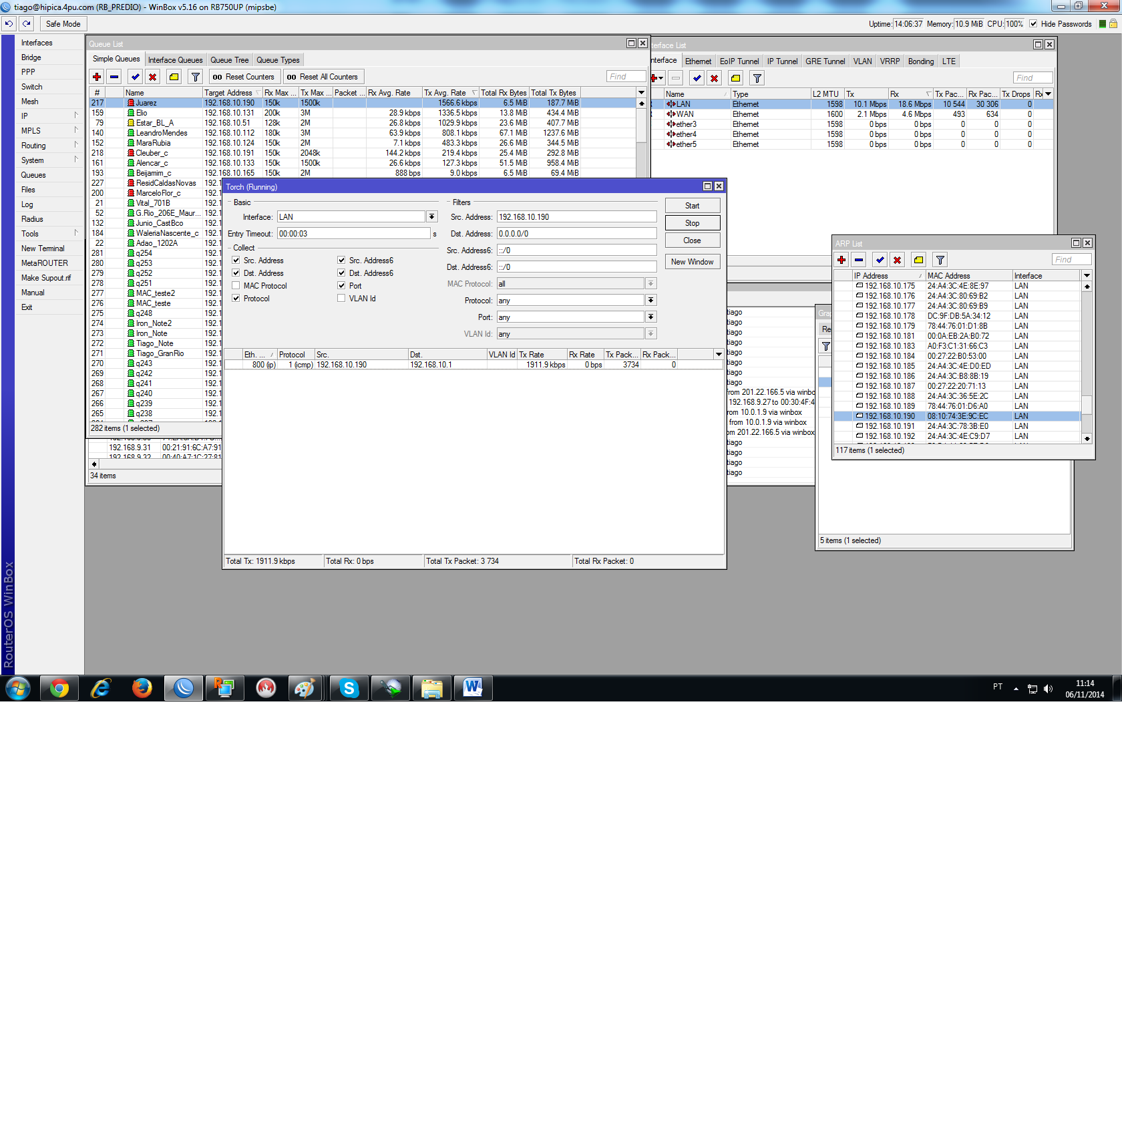Open Firefox from taskbar
The width and height of the screenshot is (1122, 1125).
[142, 688]
